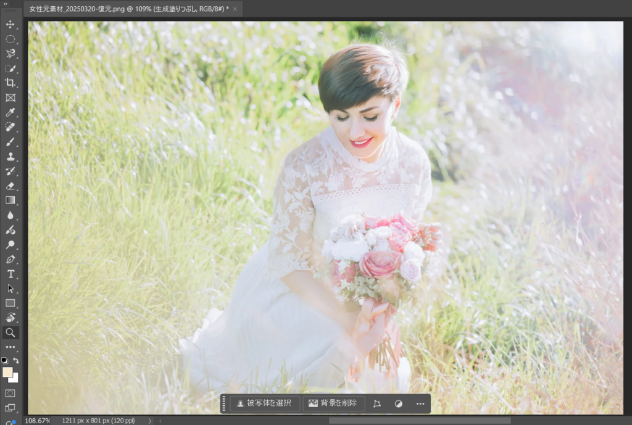The height and width of the screenshot is (425, 632).
Task: Reset to default black and white colors
Action: [x=4, y=360]
